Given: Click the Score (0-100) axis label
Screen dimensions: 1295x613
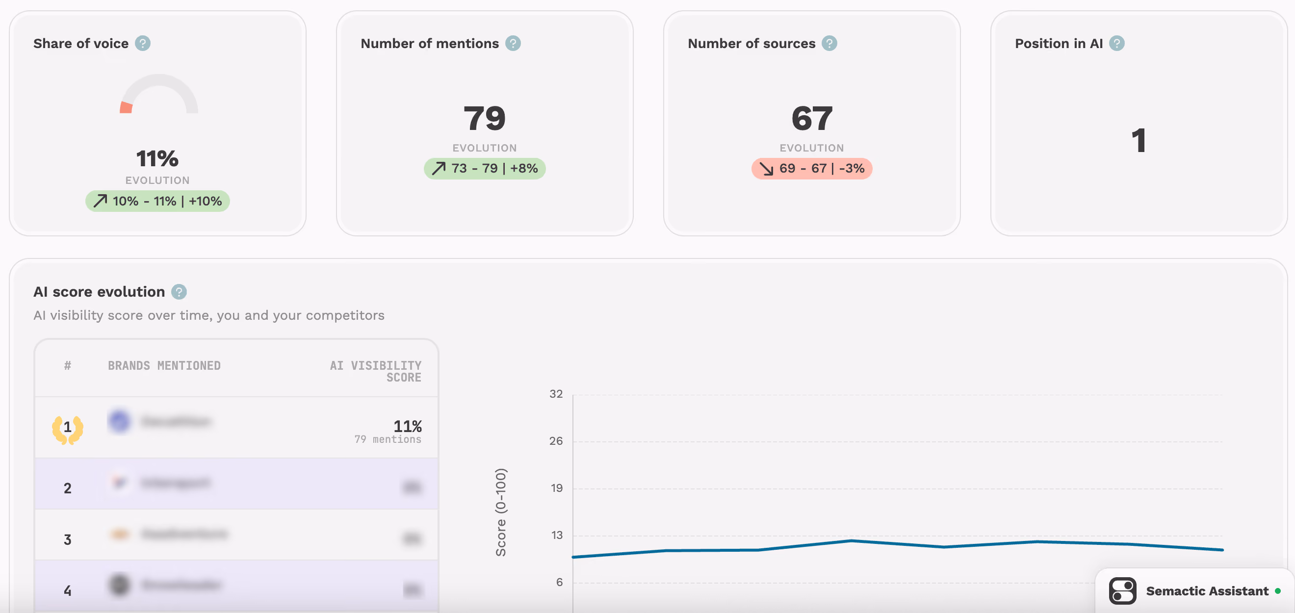Looking at the screenshot, I should 501,512.
